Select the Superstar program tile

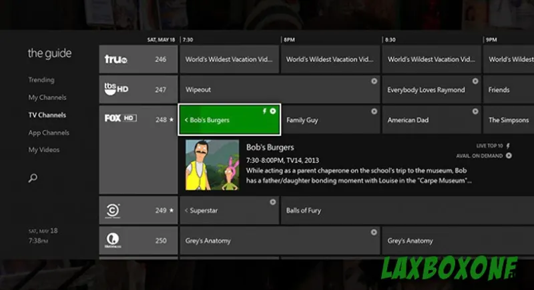click(x=229, y=210)
